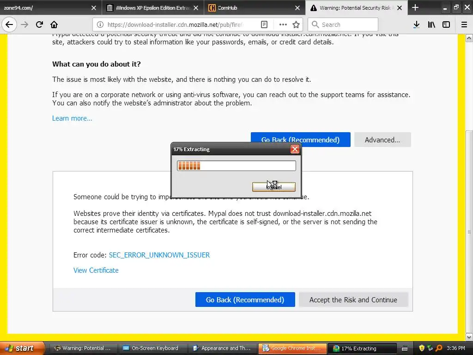The width and height of the screenshot is (473, 355).
Task: Open the downloads panel
Action: pyautogui.click(x=416, y=24)
